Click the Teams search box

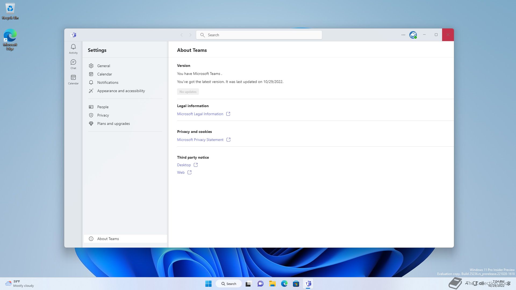[x=259, y=35]
